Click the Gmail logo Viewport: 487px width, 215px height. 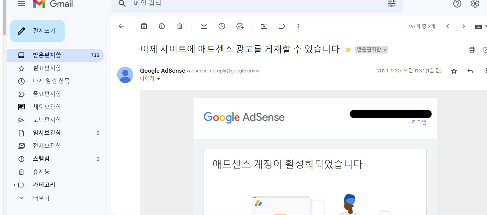pyautogui.click(x=53, y=4)
